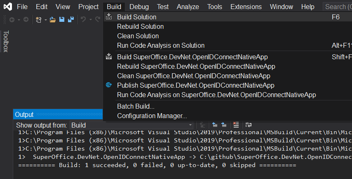Viewport: 352px width, 179px height.
Task: Close the open Build menu
Action: tap(114, 7)
